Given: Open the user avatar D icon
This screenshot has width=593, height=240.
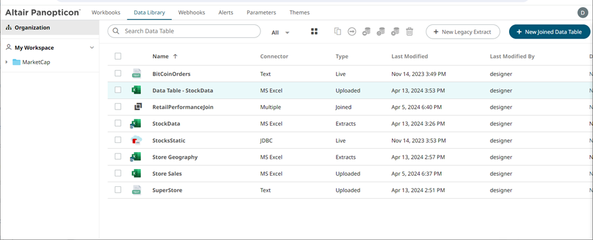Looking at the screenshot, I should click(583, 12).
